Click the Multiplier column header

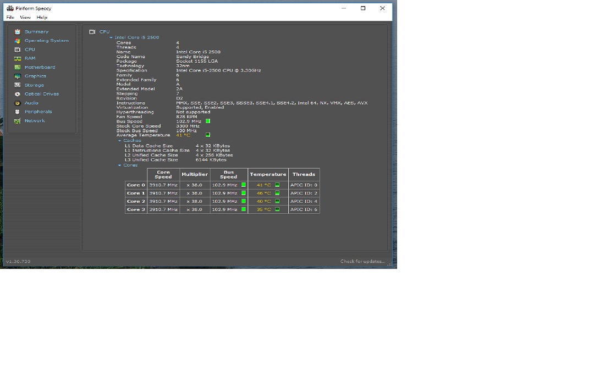[195, 175]
